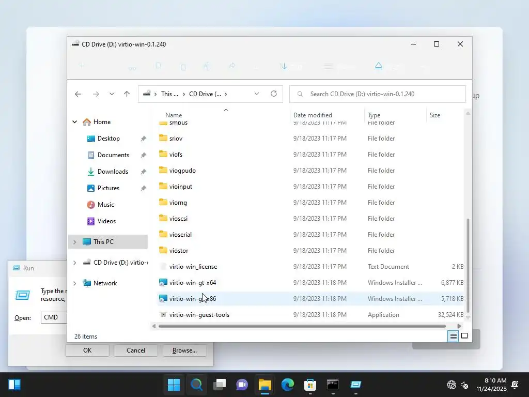Expand the This PC tree node
The width and height of the screenshot is (529, 397).
[x=74, y=242]
